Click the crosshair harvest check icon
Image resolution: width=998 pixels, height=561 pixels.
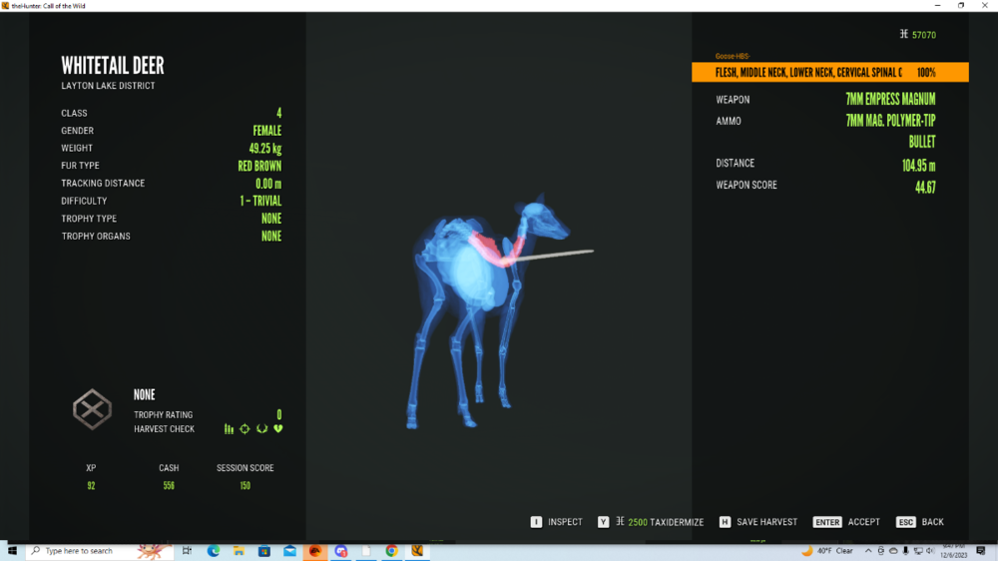(245, 429)
